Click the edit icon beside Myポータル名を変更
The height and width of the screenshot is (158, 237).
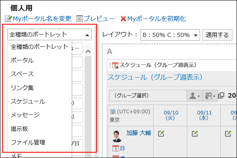pyautogui.click(x=8, y=18)
